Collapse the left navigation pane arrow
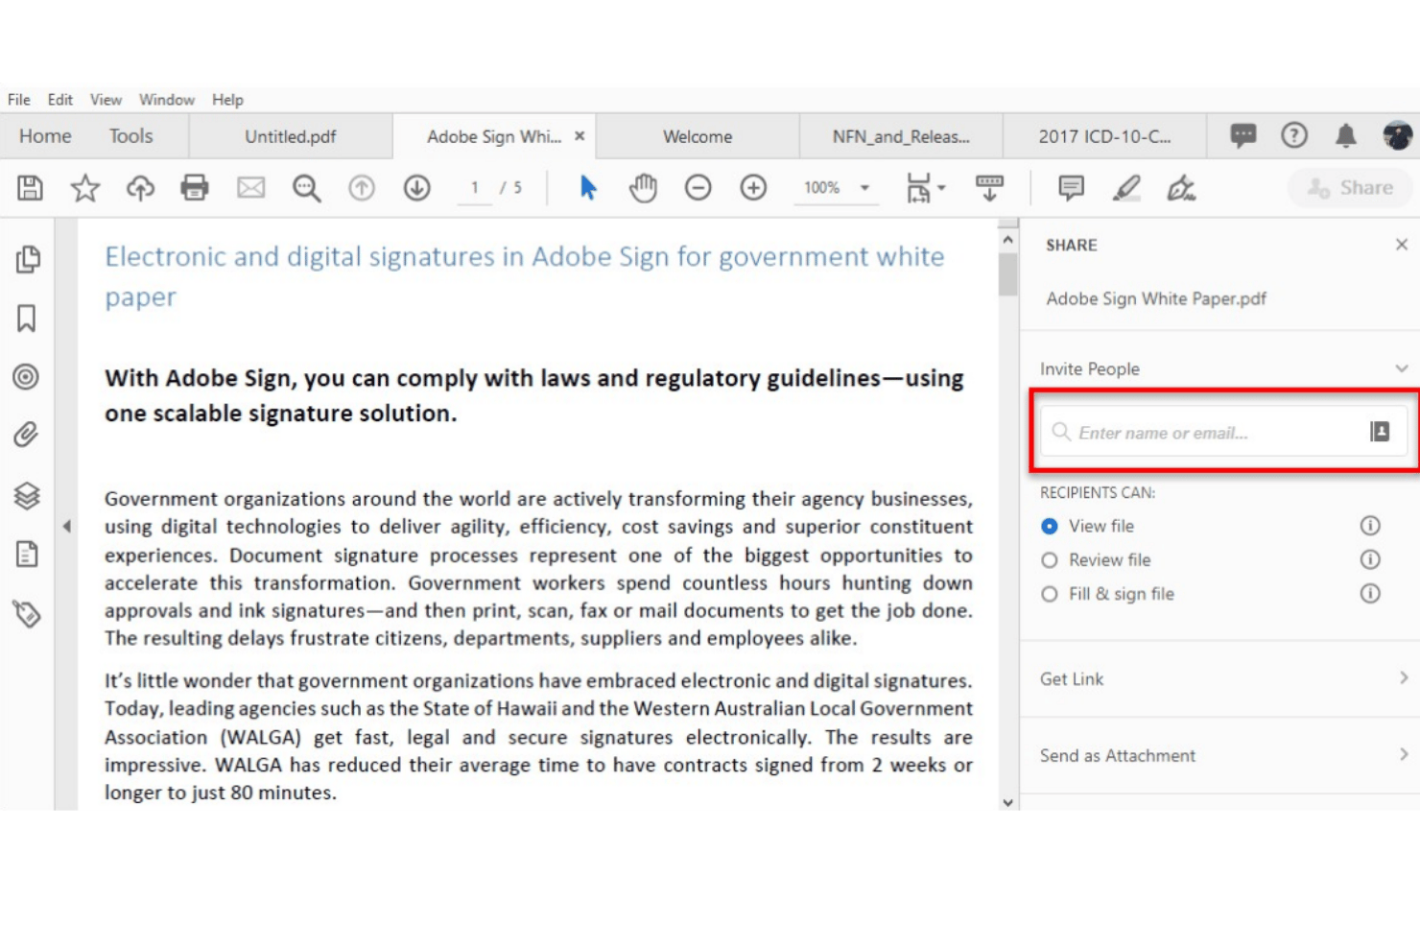 tap(66, 526)
